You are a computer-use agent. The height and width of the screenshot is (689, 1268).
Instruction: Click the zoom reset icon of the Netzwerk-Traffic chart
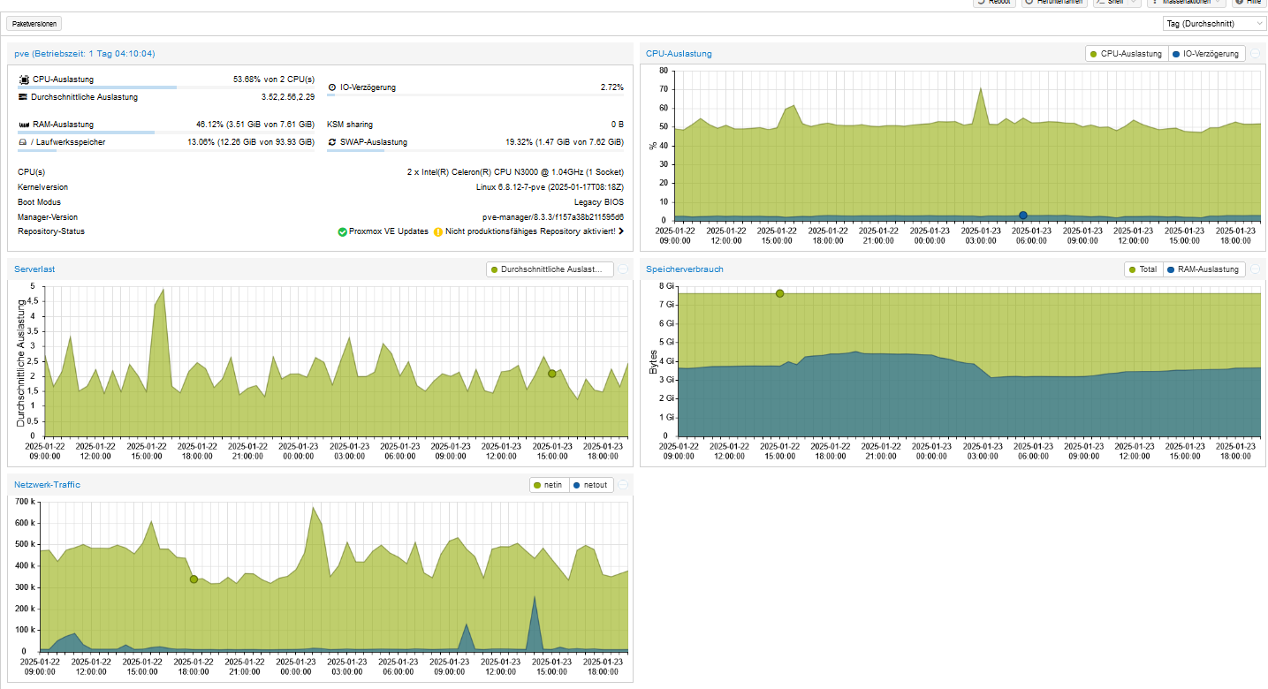click(623, 485)
